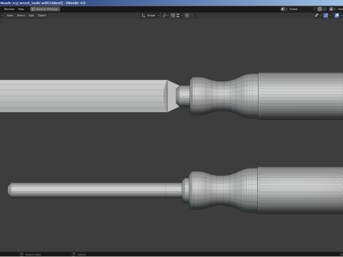Open the Help menu
Screen dimensions: 343x257
pos(21,9)
